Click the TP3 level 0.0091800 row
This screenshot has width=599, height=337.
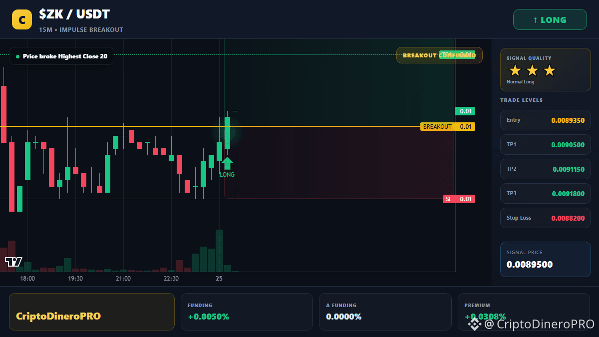[545, 193]
